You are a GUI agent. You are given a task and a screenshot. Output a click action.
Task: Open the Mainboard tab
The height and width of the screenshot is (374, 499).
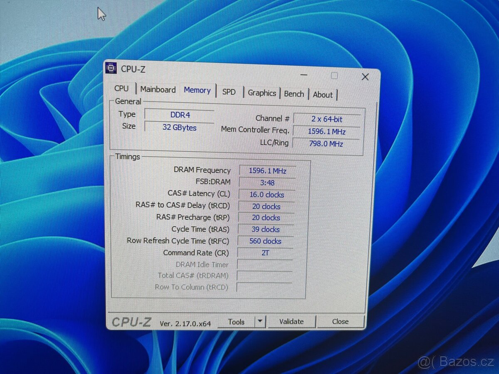pyautogui.click(x=158, y=89)
